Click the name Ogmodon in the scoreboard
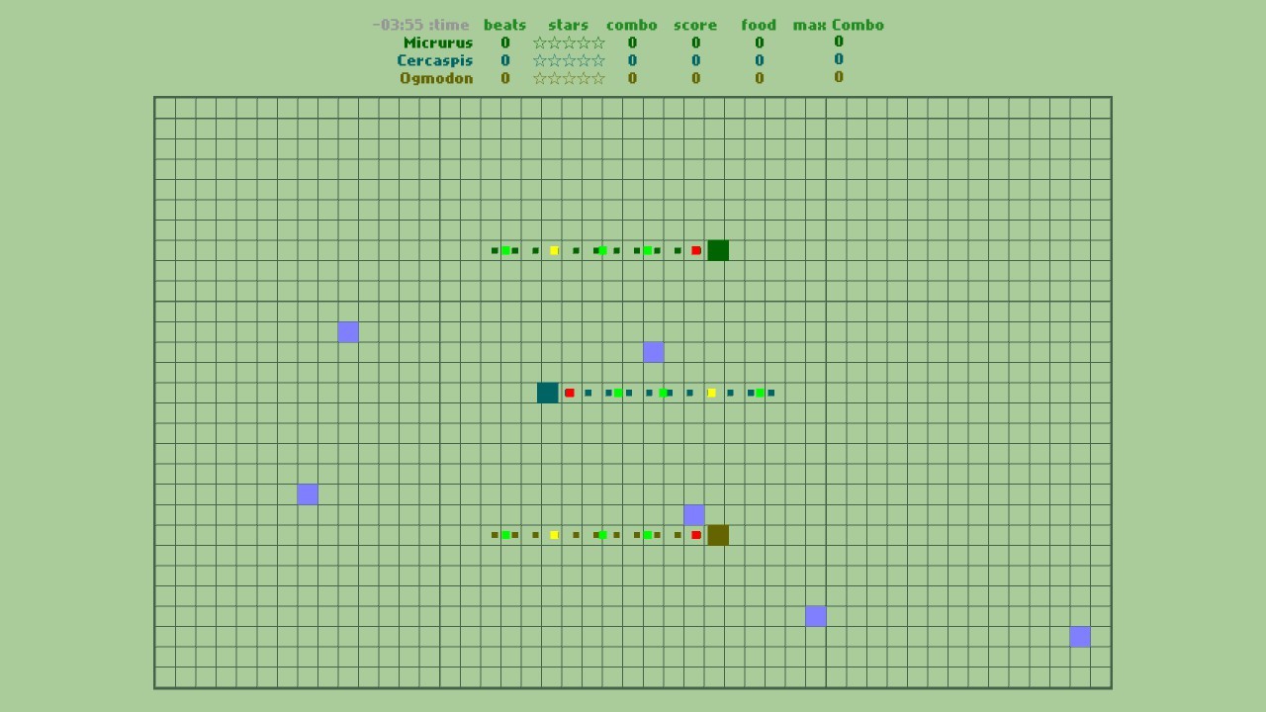Viewport: 1266px width, 712px height. 436,78
